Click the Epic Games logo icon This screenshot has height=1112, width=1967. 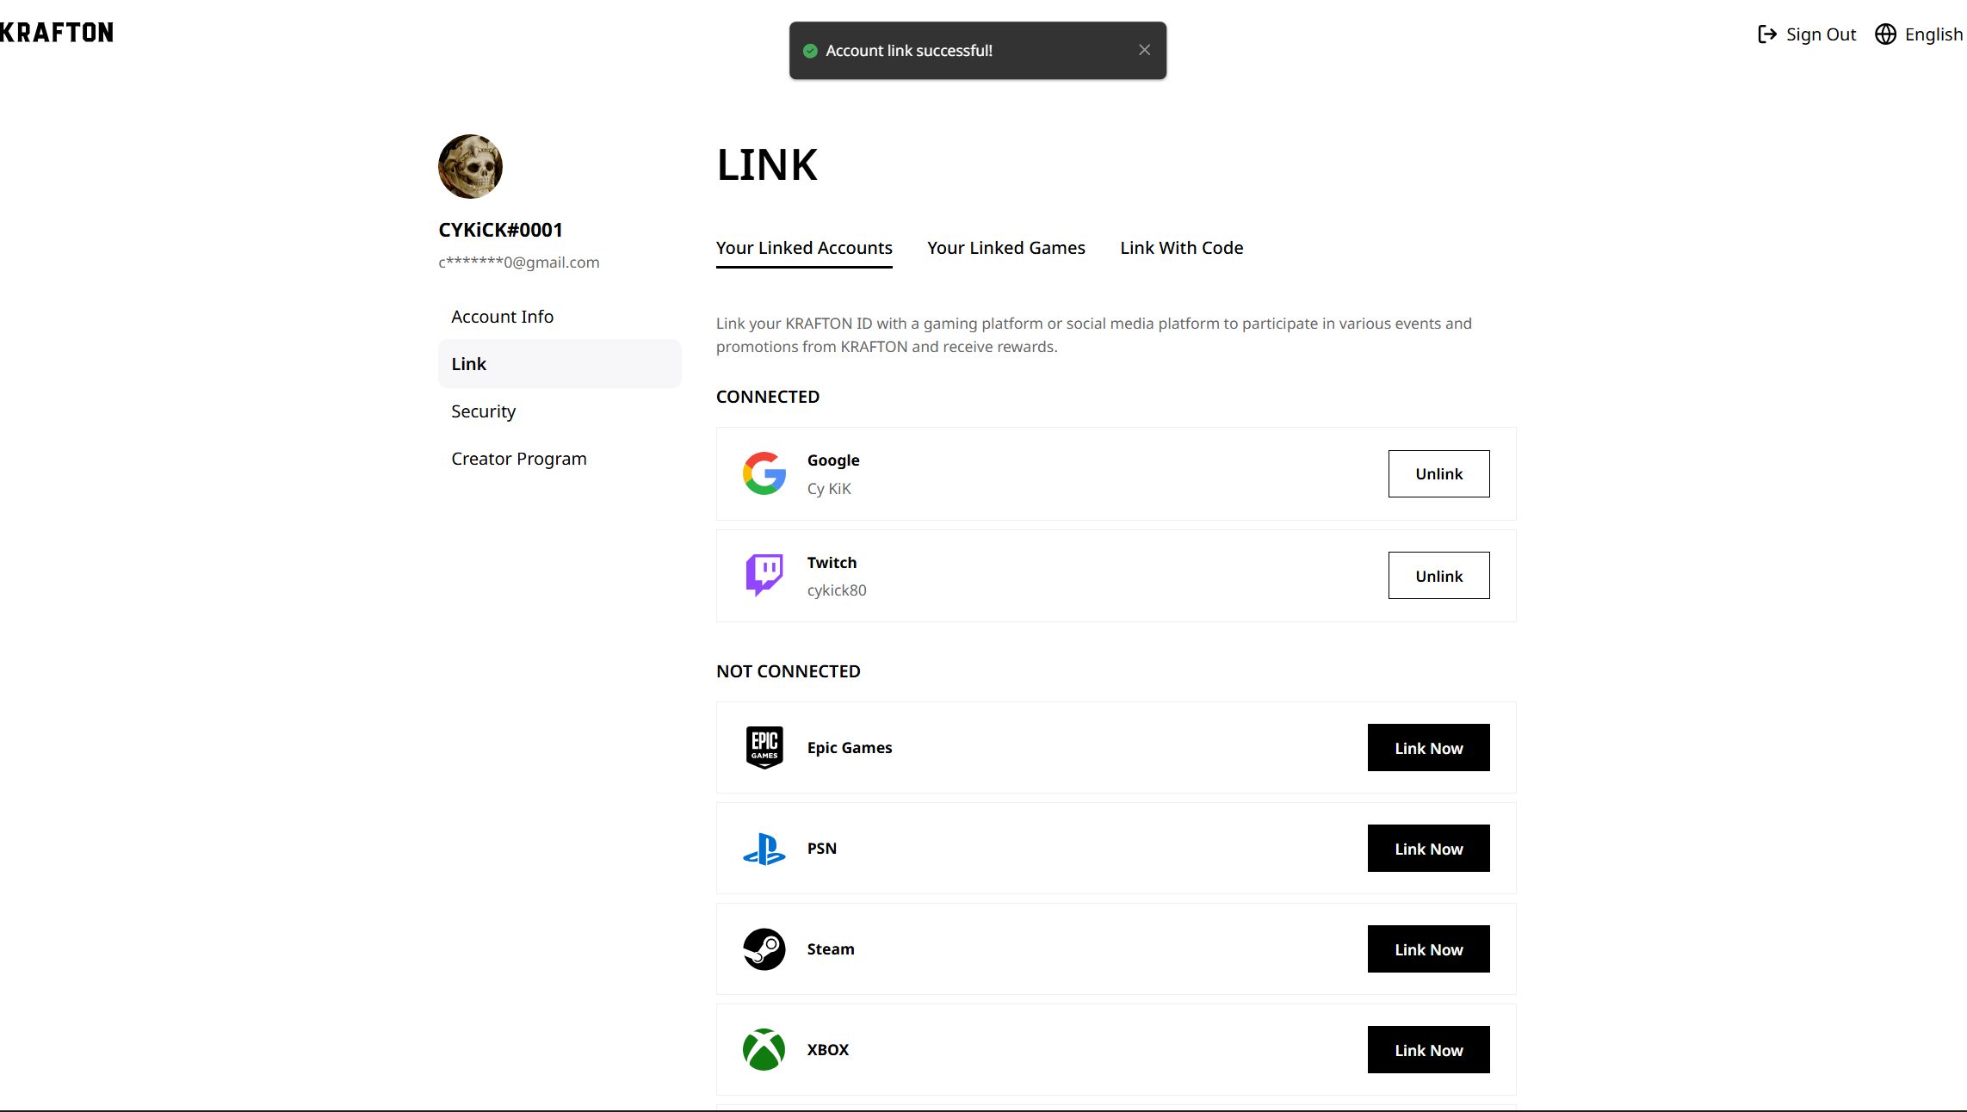coord(764,747)
